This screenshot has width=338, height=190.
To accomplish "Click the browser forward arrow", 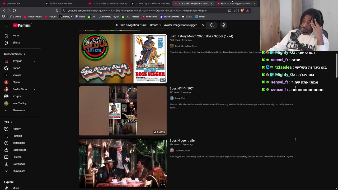I will click(9, 11).
